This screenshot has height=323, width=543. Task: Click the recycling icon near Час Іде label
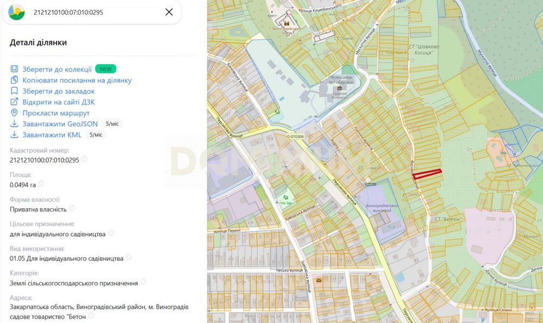286,197
